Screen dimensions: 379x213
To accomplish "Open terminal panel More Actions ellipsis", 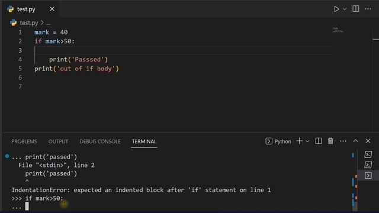I will point(343,141).
